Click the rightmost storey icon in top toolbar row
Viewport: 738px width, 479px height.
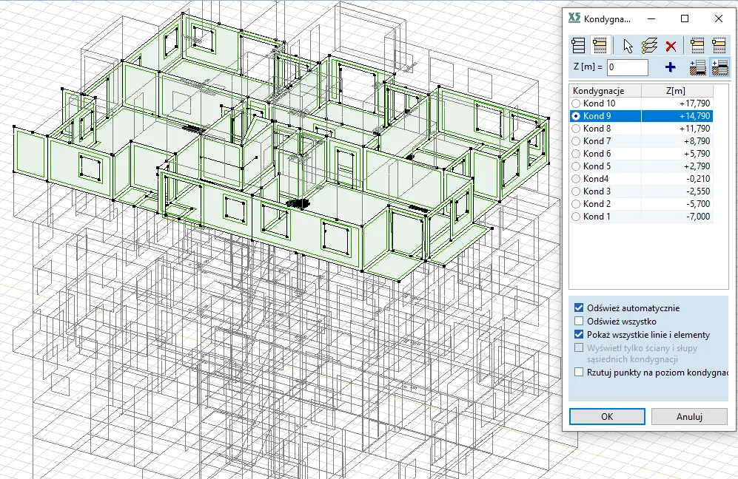coord(718,46)
